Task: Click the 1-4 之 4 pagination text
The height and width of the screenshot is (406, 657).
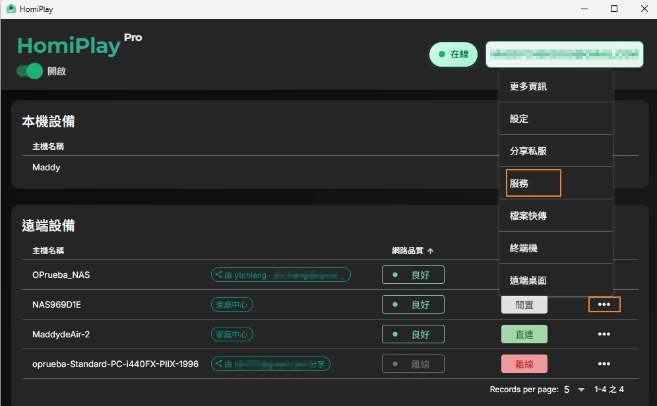Action: click(x=609, y=389)
